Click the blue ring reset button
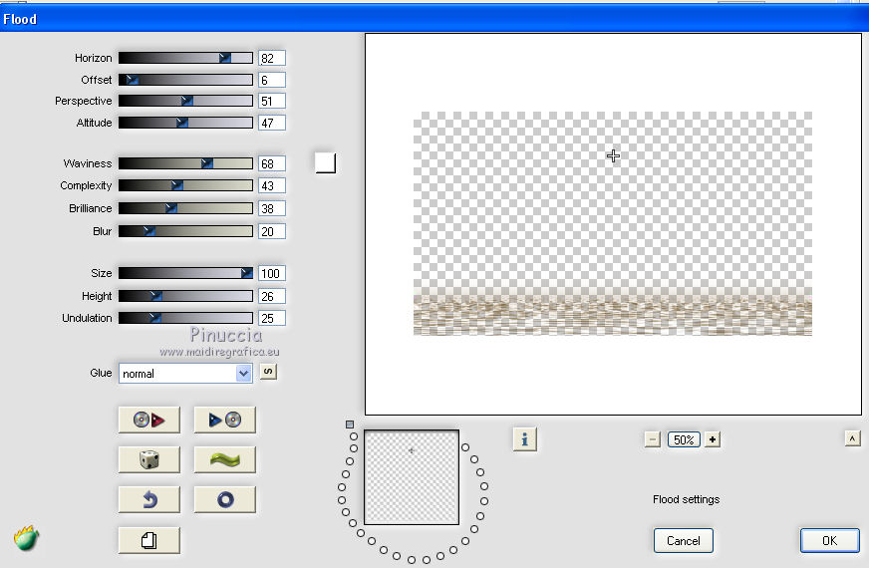Viewport: 869px width, 568px height. 224,500
